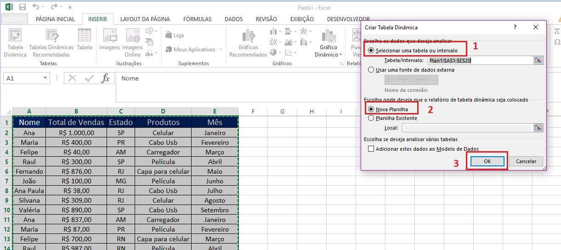Select 'Selecionar uma tabela ou intervalo' option
The image size is (561, 250).
click(x=371, y=50)
